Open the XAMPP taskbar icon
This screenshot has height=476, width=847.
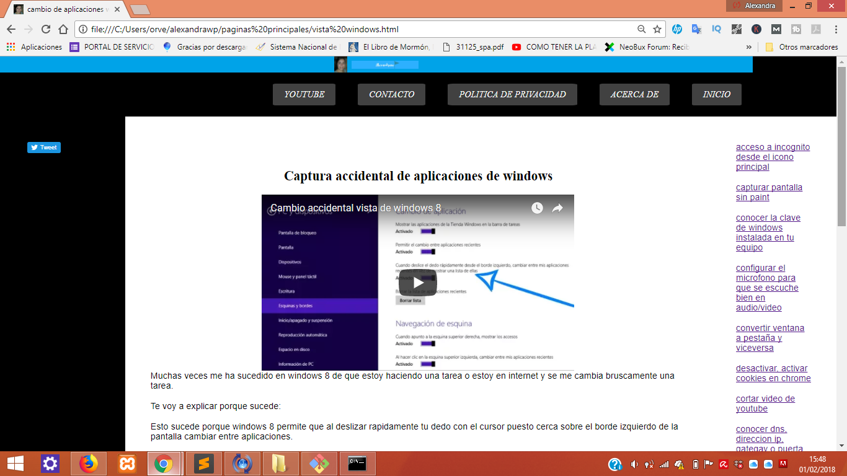(127, 464)
